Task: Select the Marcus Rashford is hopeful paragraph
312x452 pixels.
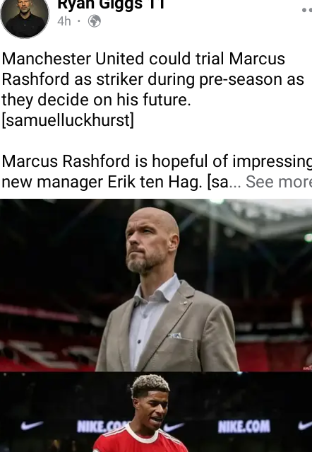Action: tap(157, 171)
